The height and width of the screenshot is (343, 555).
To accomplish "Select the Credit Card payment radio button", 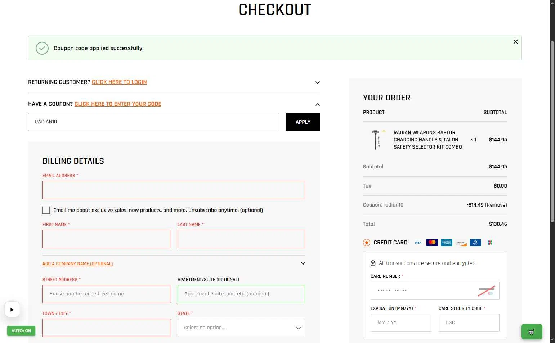I will (x=367, y=243).
